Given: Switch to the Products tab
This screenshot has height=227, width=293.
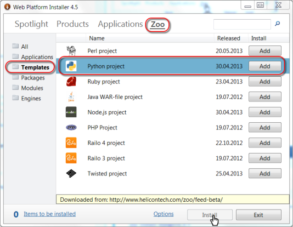Looking at the screenshot, I should 72,24.
